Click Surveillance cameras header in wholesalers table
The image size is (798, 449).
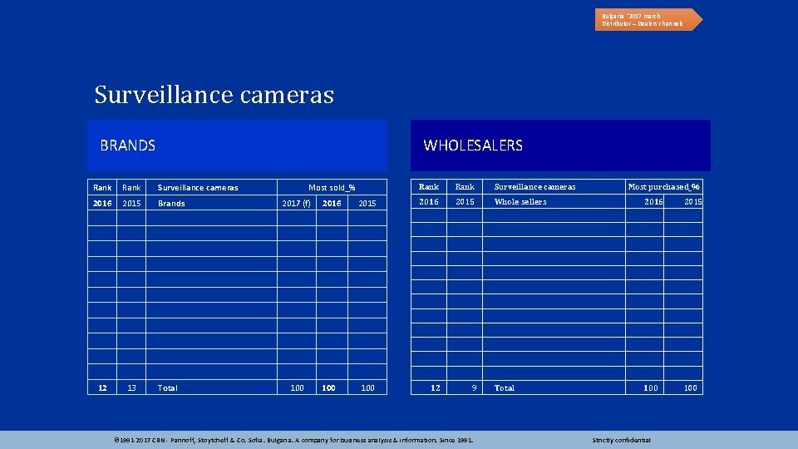tap(534, 187)
